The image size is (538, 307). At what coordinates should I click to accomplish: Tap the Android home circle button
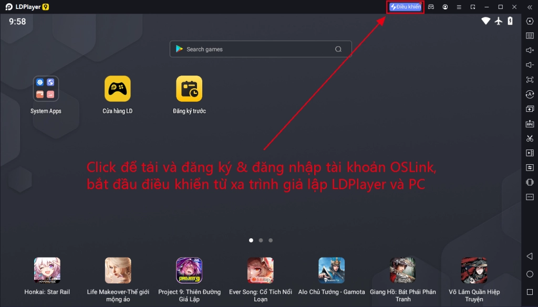point(530,274)
